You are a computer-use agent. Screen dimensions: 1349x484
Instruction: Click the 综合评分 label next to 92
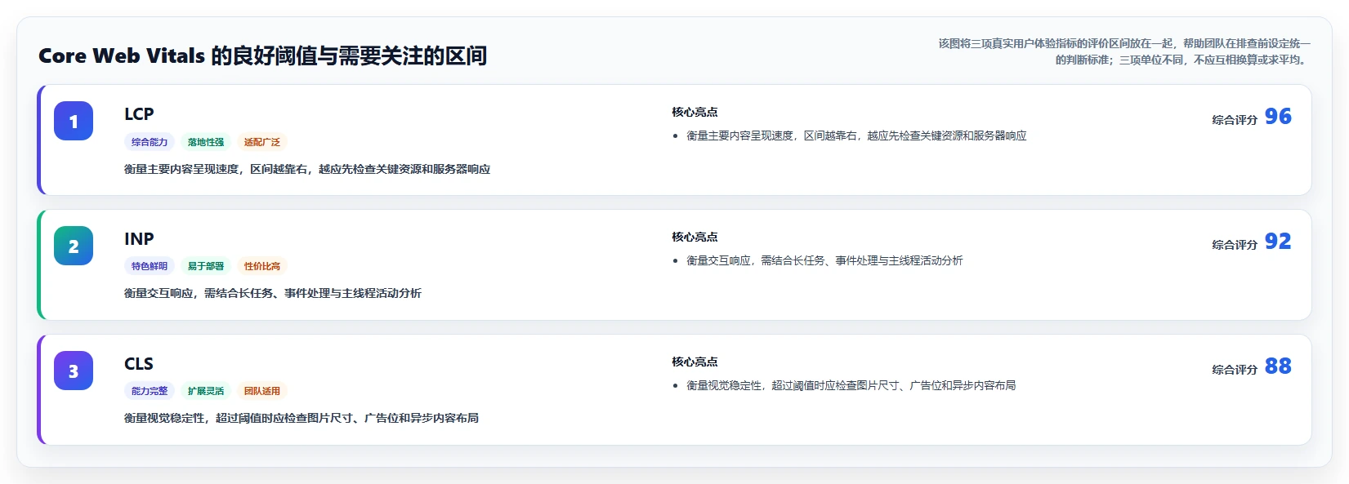tap(1235, 245)
